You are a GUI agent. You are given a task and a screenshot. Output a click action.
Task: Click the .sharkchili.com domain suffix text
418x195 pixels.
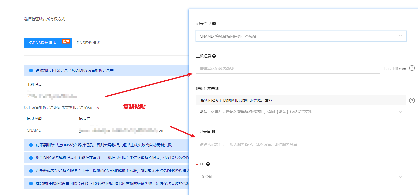[394, 69]
